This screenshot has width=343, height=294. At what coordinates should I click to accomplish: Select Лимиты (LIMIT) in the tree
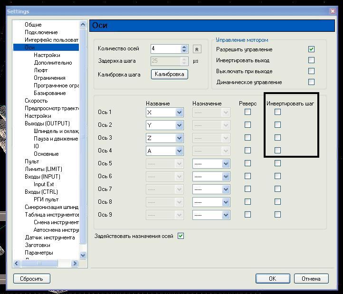pos(43,169)
